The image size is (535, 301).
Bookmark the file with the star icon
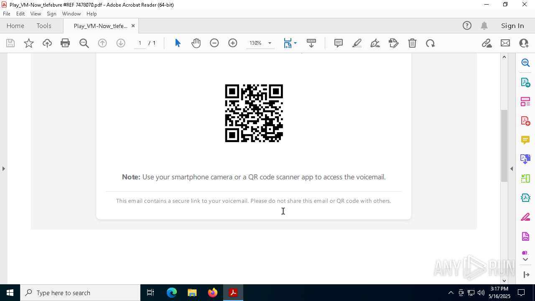[29, 43]
